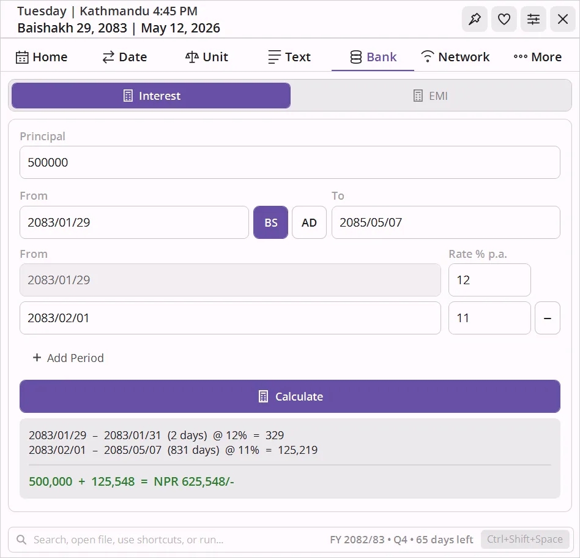Select the result line ending in 329
The width and height of the screenshot is (580, 558).
click(x=156, y=435)
